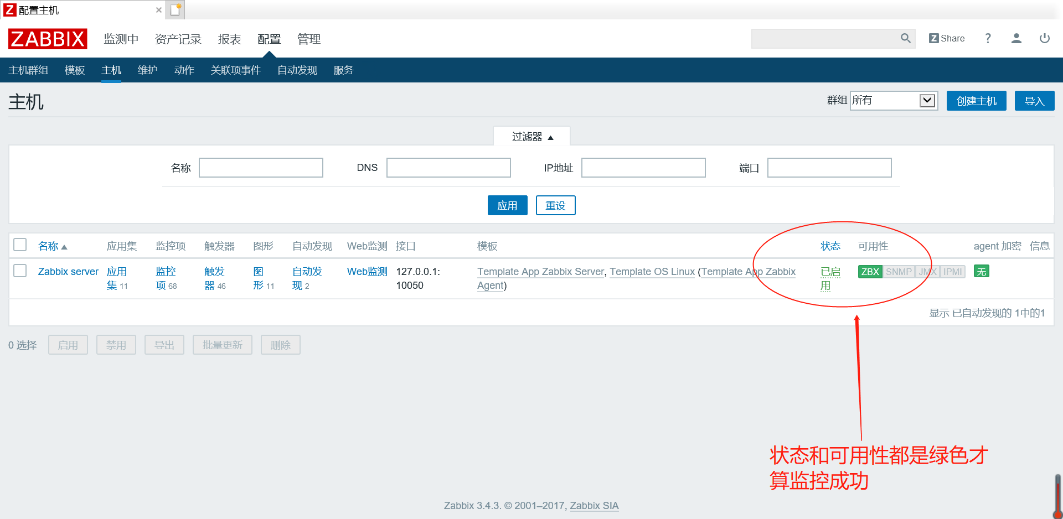The height and width of the screenshot is (519, 1063).
Task: Click the 删除 bulk button
Action: (x=281, y=345)
